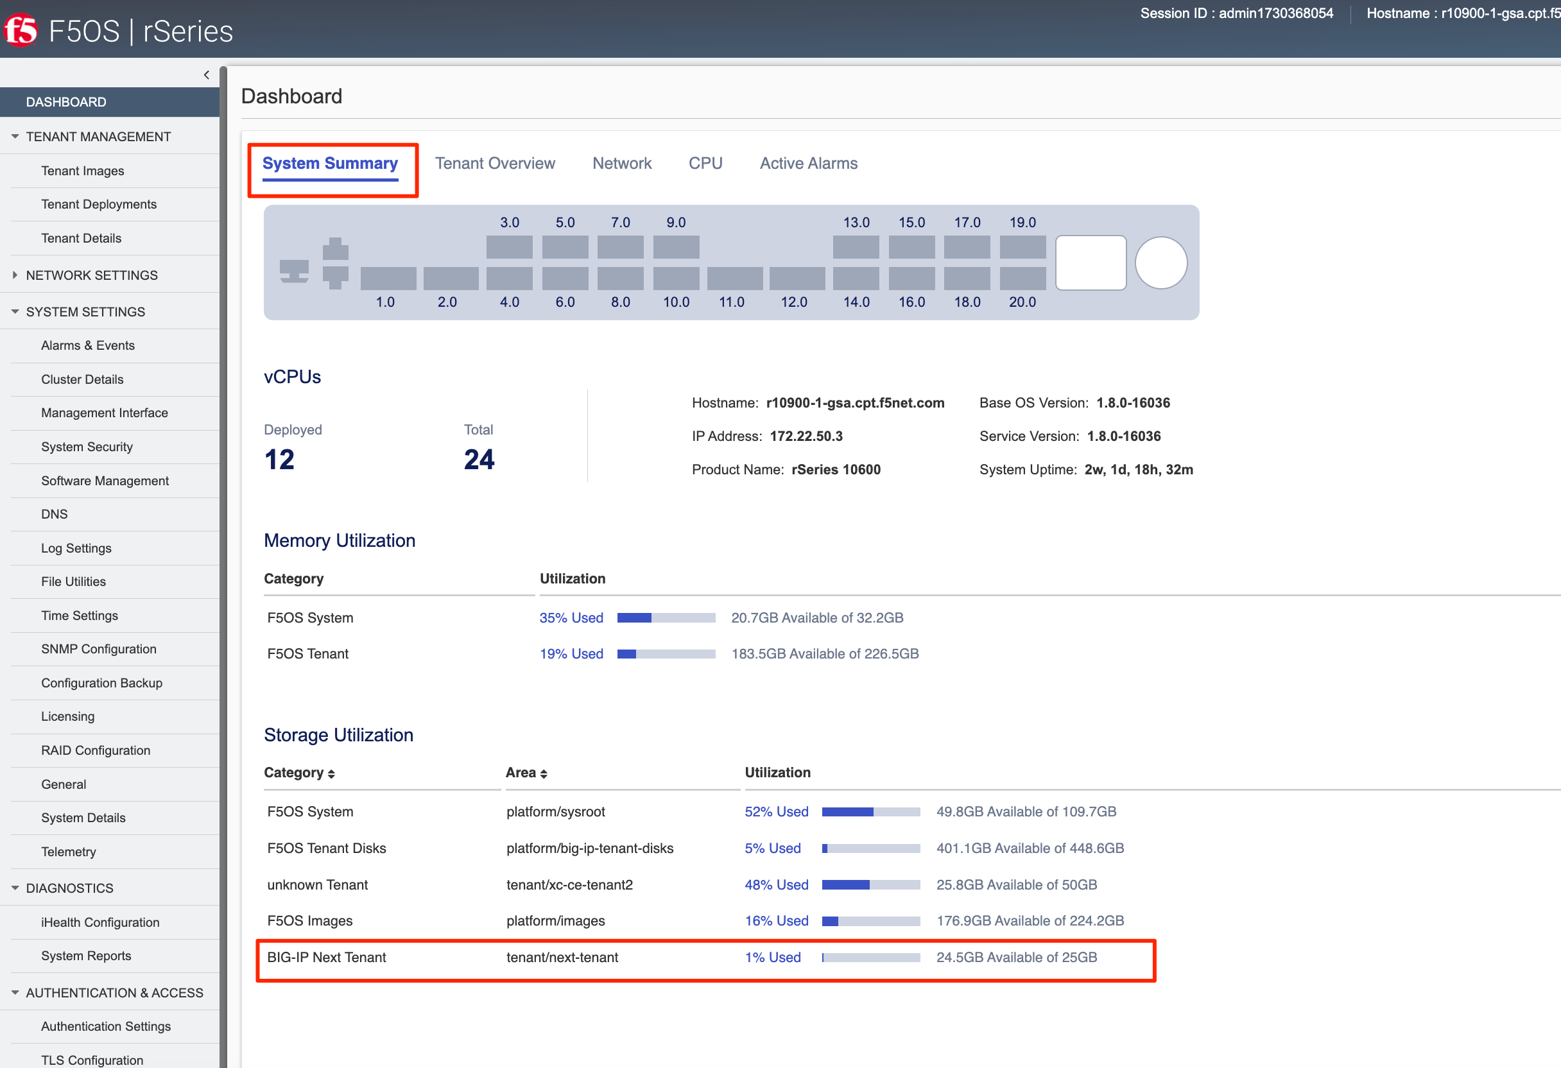
Task: Click tenant/xc-ce-tenant2 area cell
Action: click(x=569, y=884)
